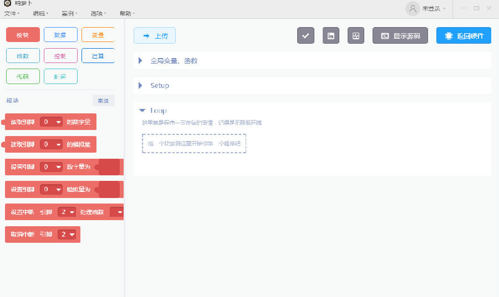Click the verify checkmark icon button
This screenshot has height=297, width=499.
[305, 35]
